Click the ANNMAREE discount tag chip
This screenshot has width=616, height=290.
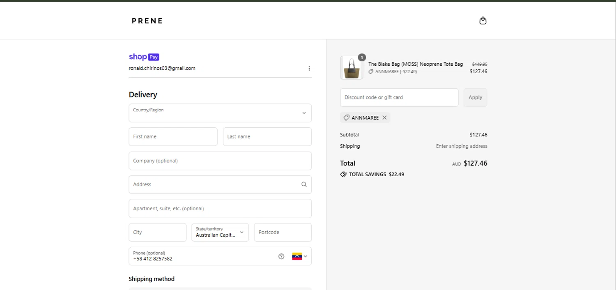coord(365,117)
